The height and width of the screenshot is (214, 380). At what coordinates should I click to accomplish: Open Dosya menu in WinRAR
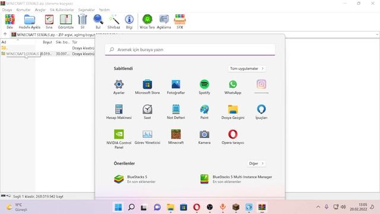7,10
